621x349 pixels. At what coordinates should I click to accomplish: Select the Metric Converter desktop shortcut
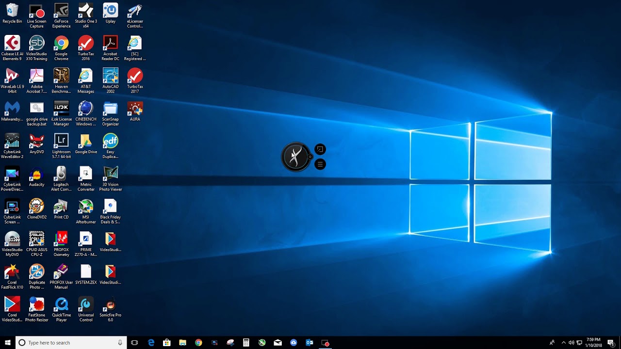click(86, 179)
